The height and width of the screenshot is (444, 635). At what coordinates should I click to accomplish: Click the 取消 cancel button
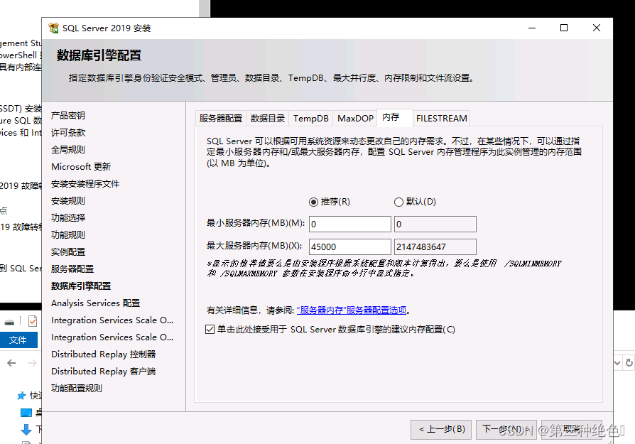571,429
